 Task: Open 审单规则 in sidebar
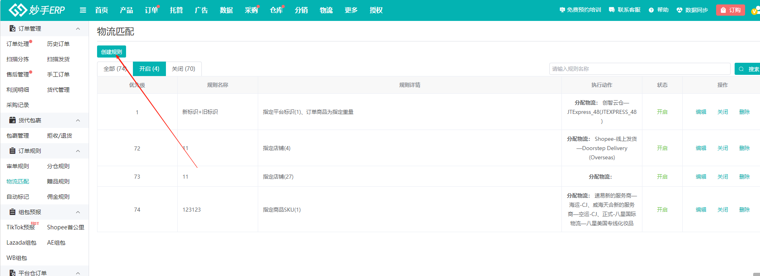(18, 166)
